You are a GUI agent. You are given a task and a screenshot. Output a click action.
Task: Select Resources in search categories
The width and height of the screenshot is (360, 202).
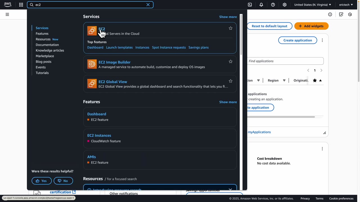tap(43, 39)
